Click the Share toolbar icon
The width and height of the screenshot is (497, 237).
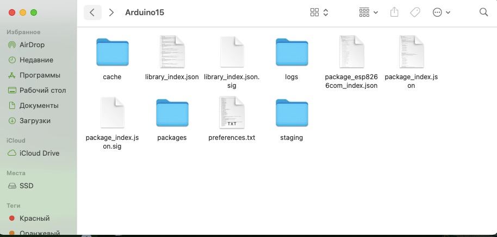(x=394, y=12)
